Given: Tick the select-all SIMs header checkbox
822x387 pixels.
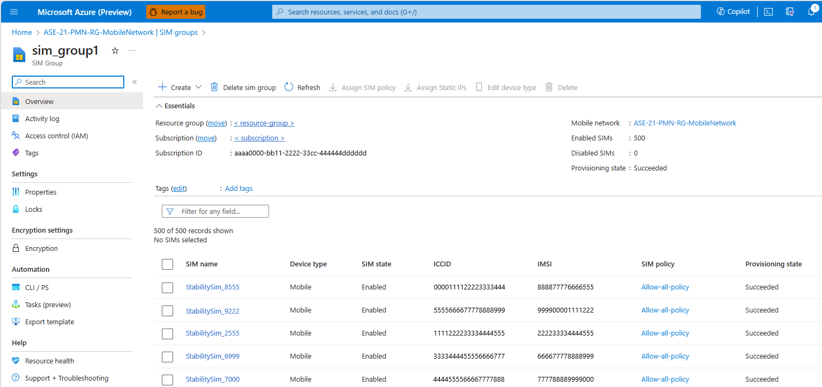Looking at the screenshot, I should 167,264.
